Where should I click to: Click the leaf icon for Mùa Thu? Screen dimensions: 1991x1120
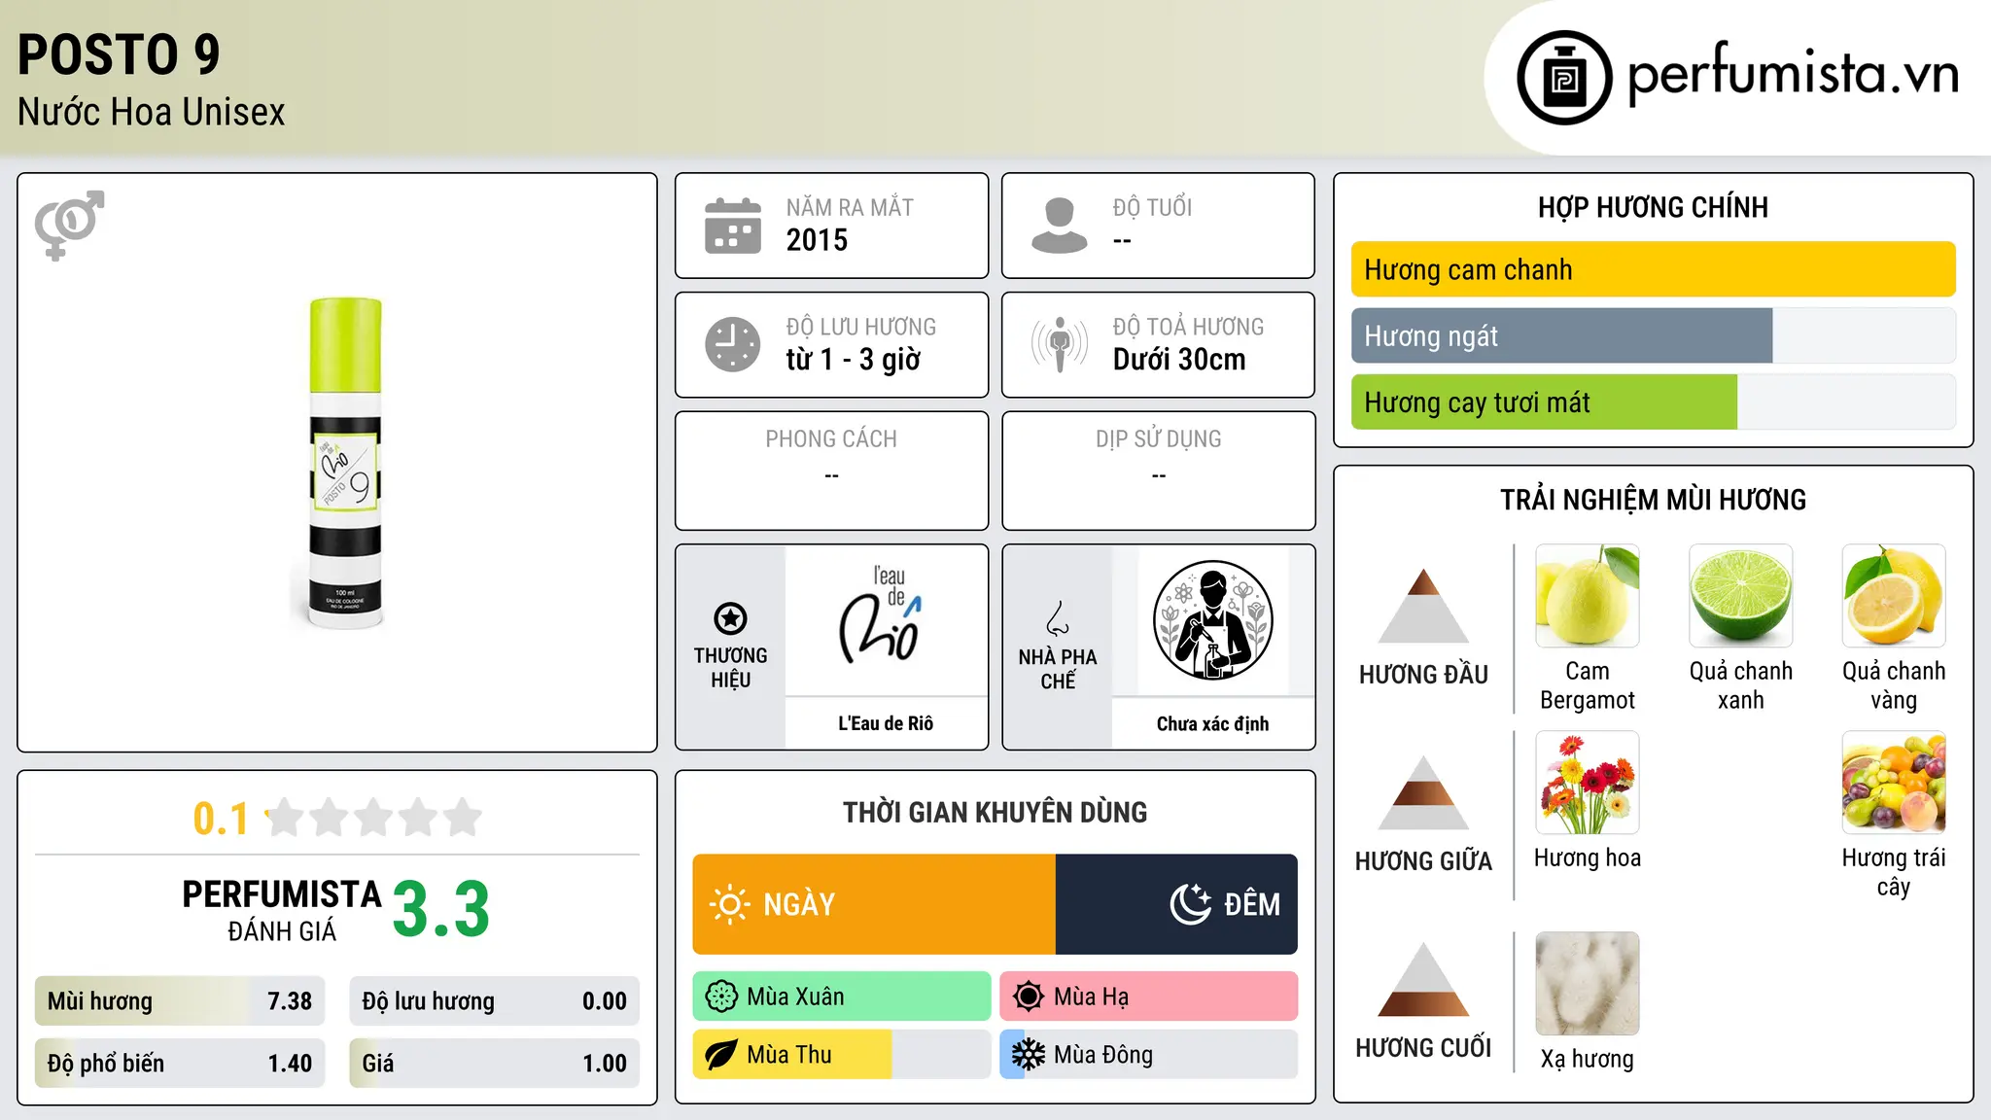(x=721, y=1055)
